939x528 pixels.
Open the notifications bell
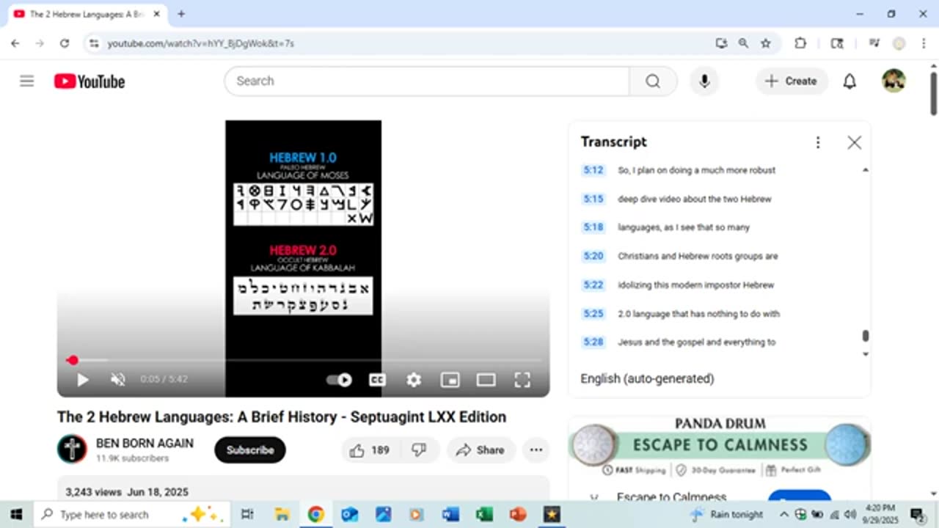pos(850,81)
